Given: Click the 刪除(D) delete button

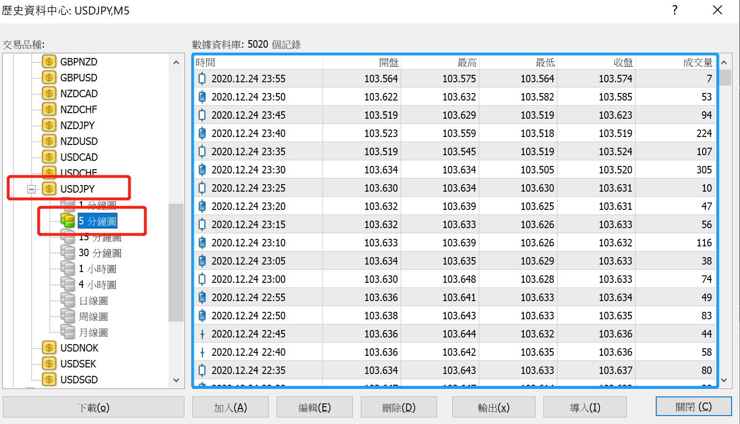Looking at the screenshot, I should click(399, 407).
